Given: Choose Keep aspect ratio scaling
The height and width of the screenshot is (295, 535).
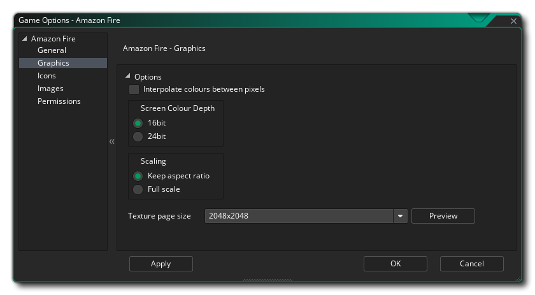Looking at the screenshot, I should pyautogui.click(x=138, y=176).
